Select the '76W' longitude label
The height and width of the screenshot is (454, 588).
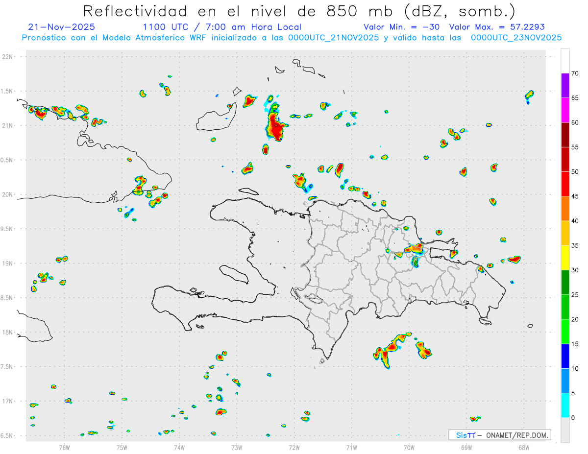[64, 447]
